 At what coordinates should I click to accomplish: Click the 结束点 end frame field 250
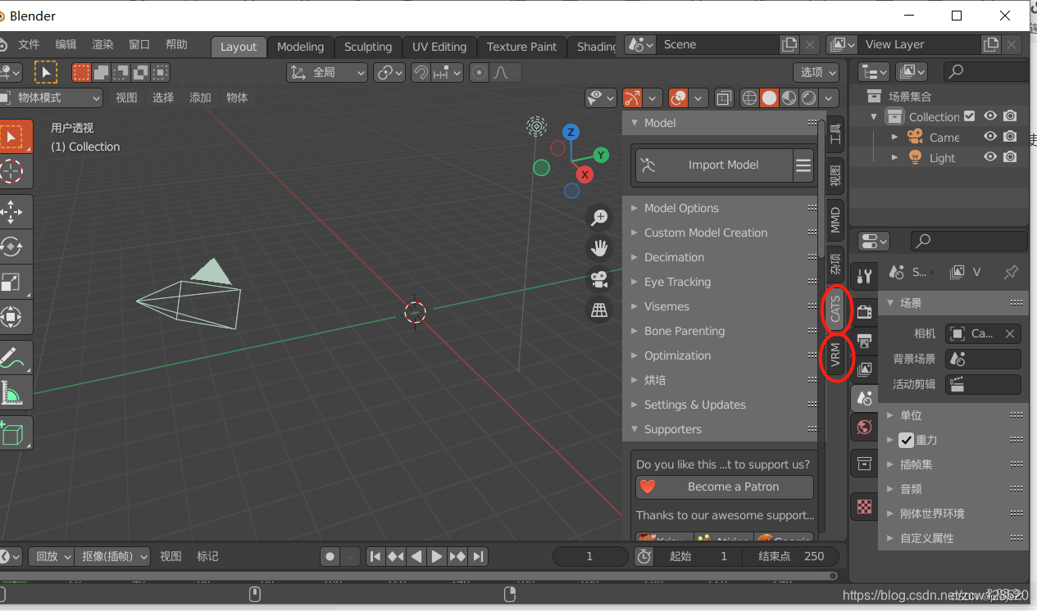[x=792, y=556]
